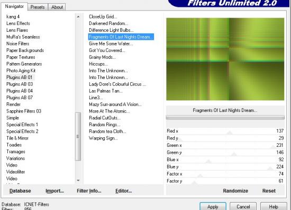Image resolution: width=291 pixels, height=210 pixels.
Task: Click the category list scrollbar thumb
Action: point(78,136)
